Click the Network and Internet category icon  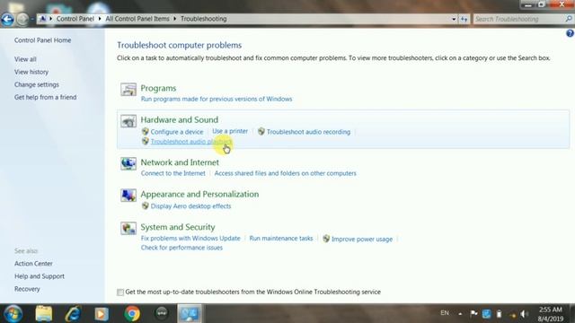(128, 163)
